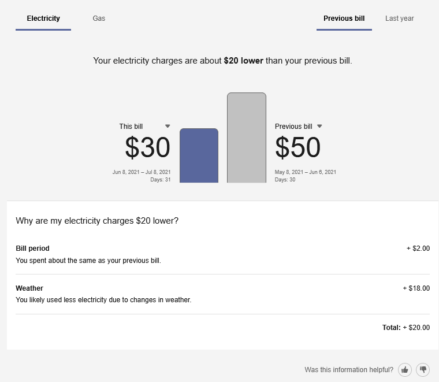Click the + $2.00 bill period amount
Viewport: 439px width, 382px height.
point(418,249)
